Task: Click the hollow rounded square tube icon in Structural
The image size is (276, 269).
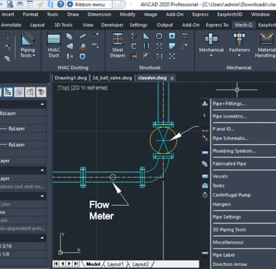Action: pos(159,36)
